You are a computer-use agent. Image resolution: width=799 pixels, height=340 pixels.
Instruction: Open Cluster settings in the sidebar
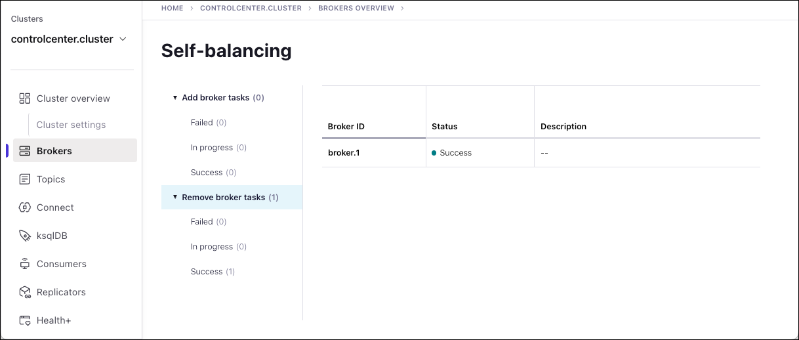pos(71,125)
